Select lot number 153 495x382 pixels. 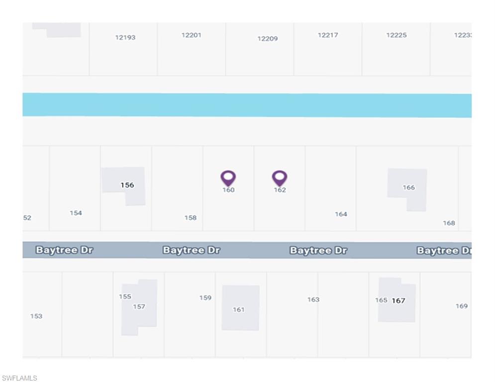(36, 316)
